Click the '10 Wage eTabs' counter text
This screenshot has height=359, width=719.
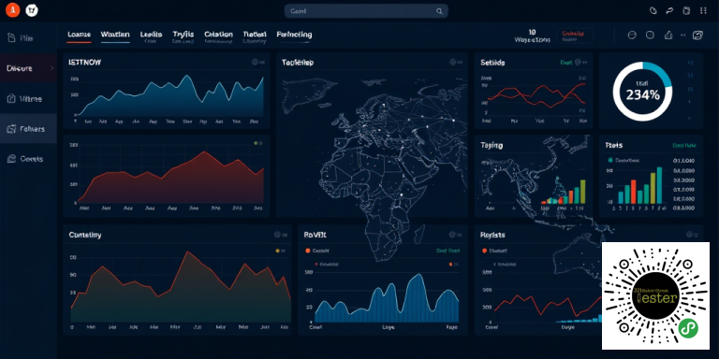[532, 36]
